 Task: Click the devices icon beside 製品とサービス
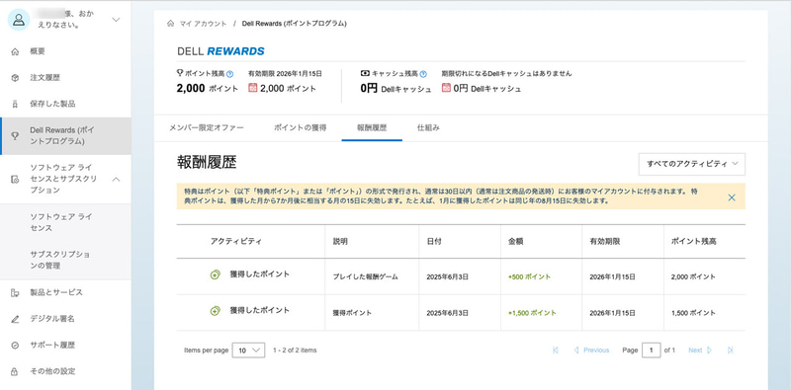(15, 293)
